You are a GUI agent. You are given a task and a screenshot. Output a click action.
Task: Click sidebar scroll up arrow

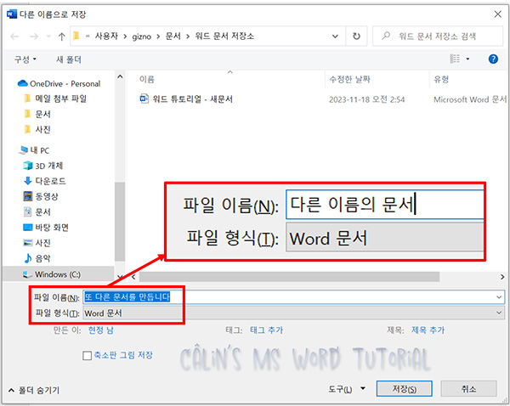(120, 76)
